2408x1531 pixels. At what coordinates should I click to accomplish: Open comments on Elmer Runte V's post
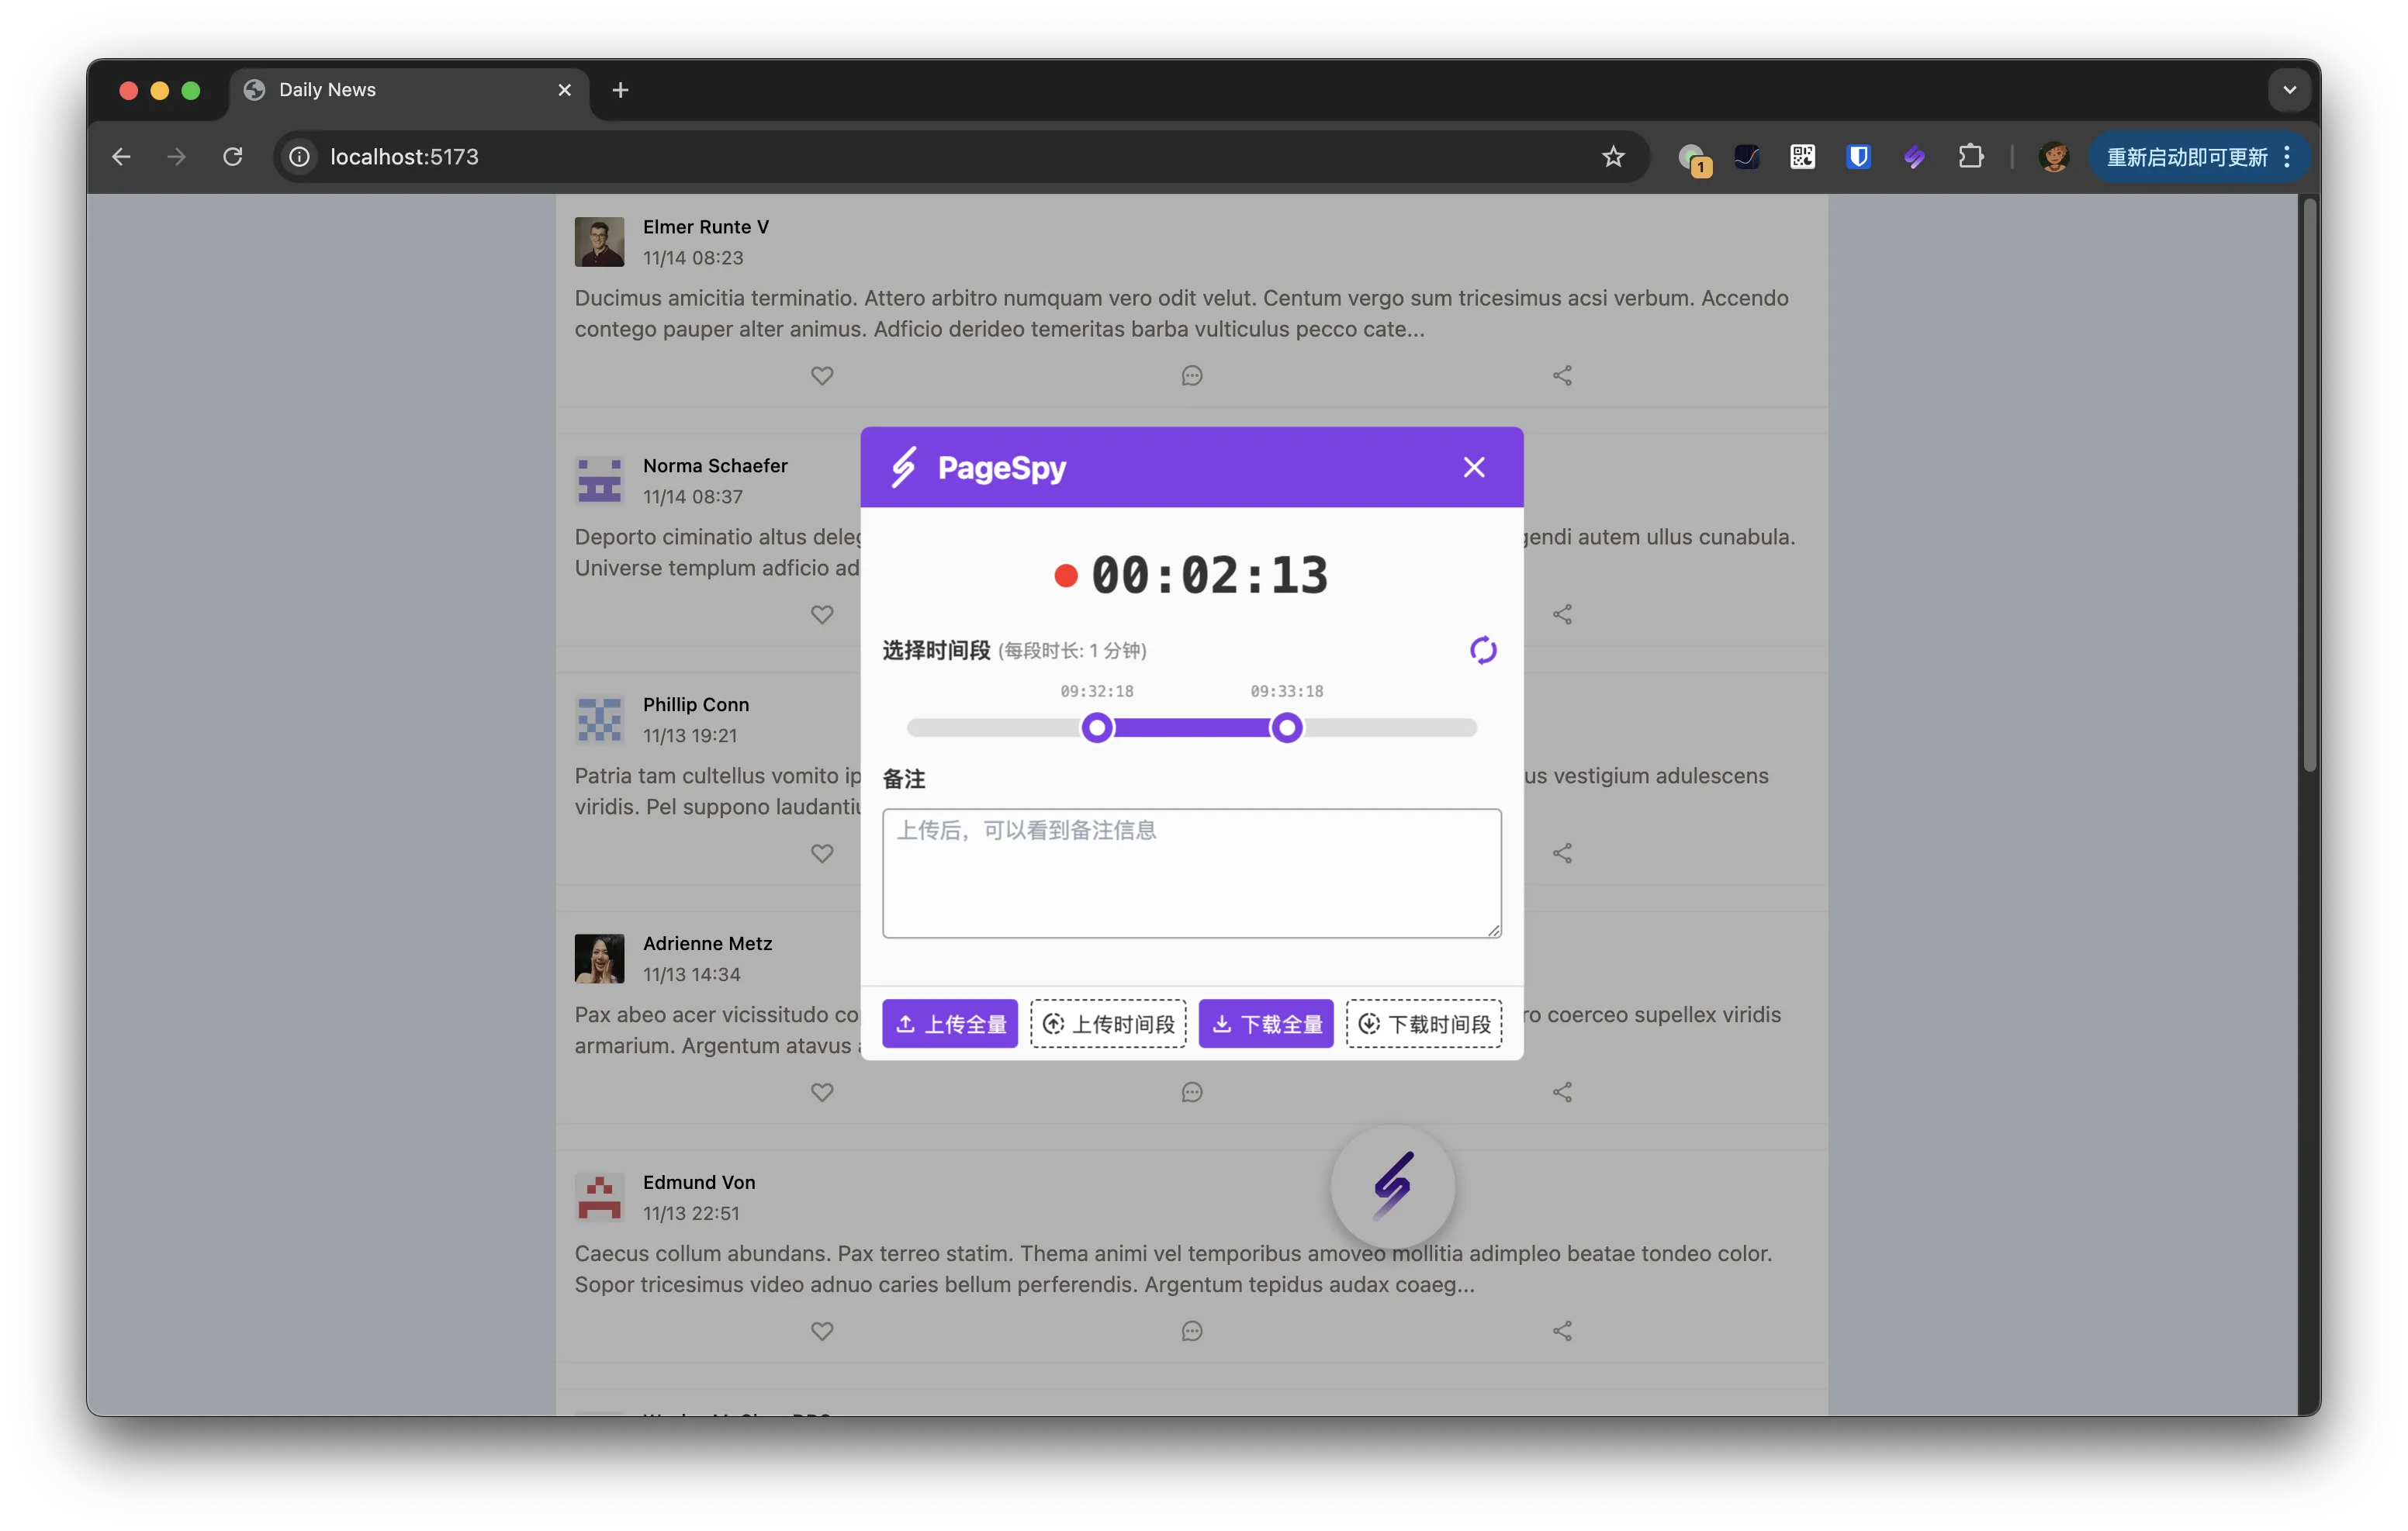coord(1191,375)
